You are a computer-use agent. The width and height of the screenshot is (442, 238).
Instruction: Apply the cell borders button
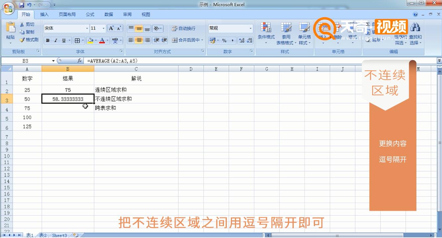pyautogui.click(x=77, y=40)
